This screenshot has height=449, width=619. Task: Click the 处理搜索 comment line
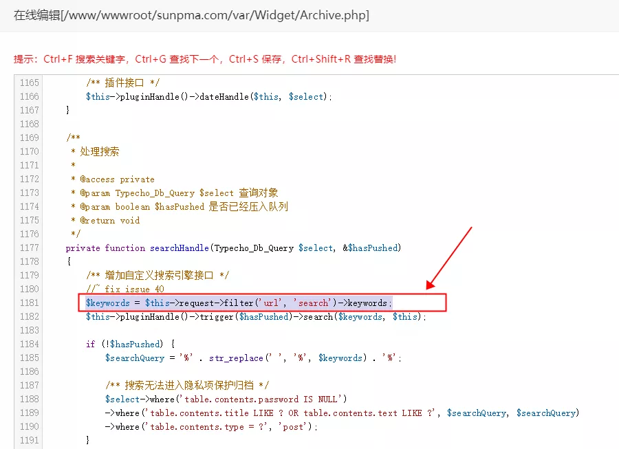pos(95,151)
